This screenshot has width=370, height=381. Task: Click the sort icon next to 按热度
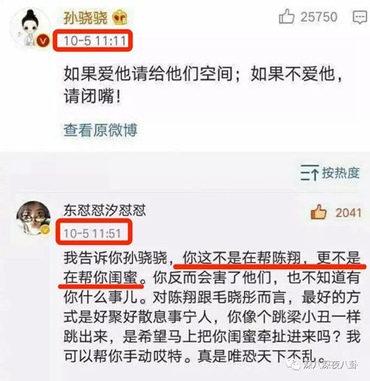tap(309, 172)
